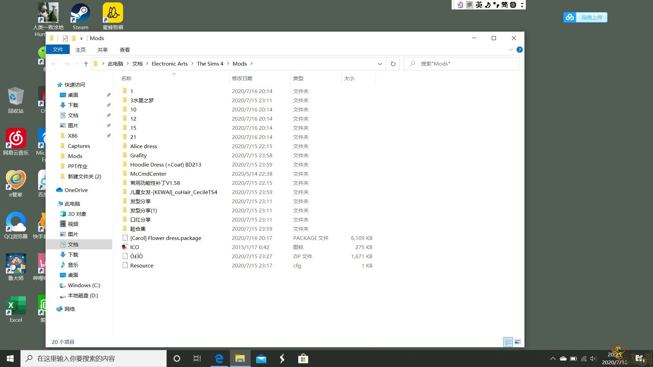The image size is (653, 367).
Task: Select Captures in quick access list
Action: pos(79,146)
